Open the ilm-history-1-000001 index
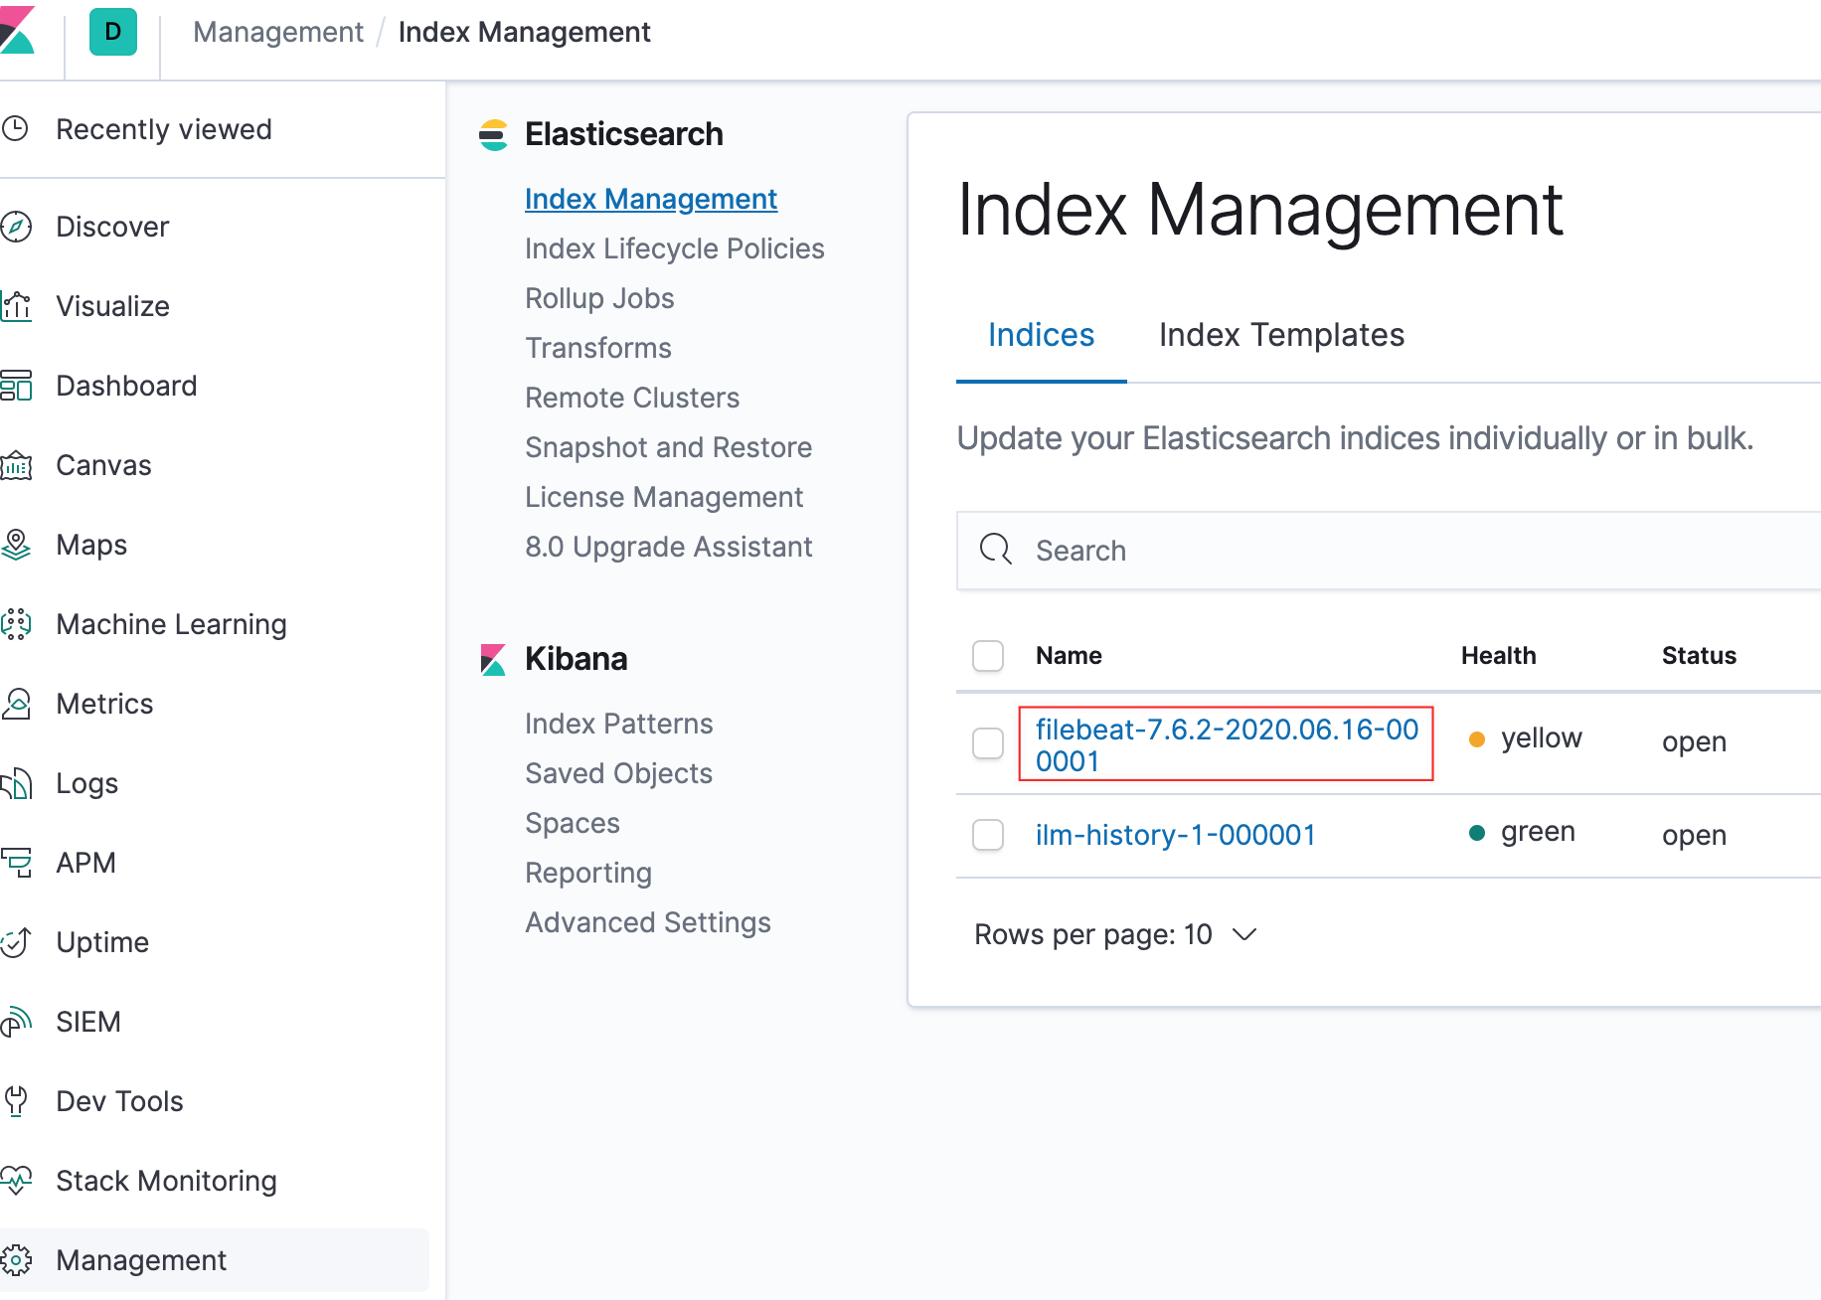1821x1300 pixels. (1175, 835)
